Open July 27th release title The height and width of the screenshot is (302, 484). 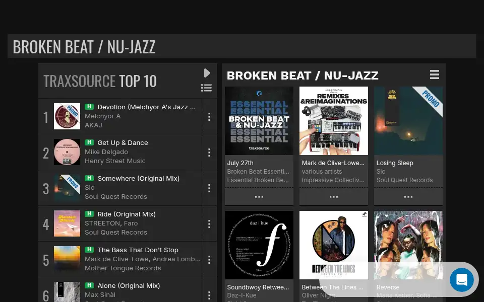240,163
